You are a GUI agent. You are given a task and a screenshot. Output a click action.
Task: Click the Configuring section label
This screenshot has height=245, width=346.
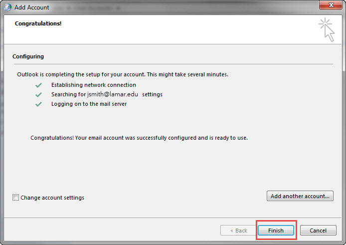tap(28, 56)
